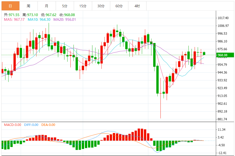
Task: Click the 低:967.62 low price value
Action: pos(49,15)
